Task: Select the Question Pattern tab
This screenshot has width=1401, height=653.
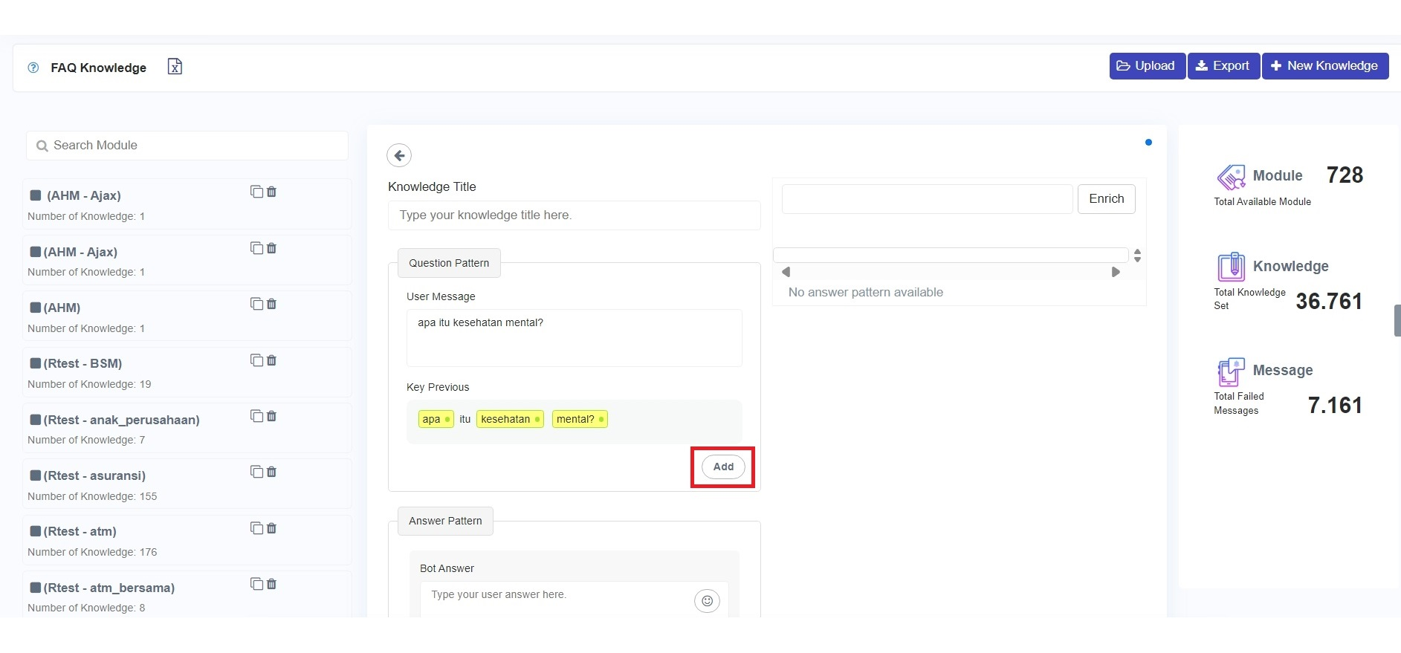Action: (449, 263)
